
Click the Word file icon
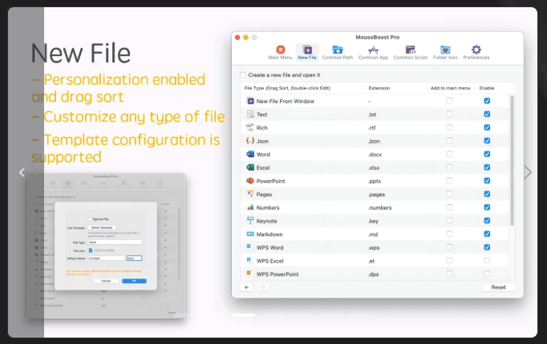(x=250, y=154)
